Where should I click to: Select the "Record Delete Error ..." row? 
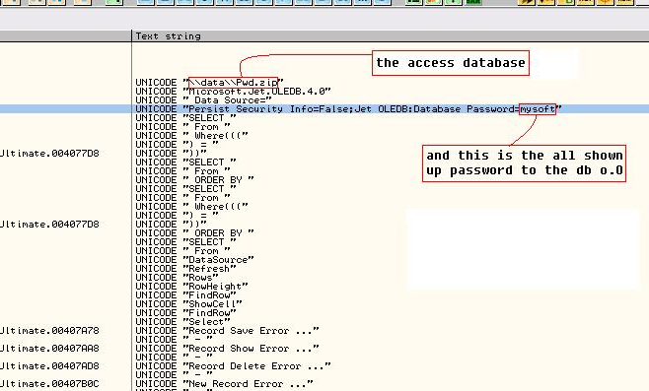pos(233,366)
